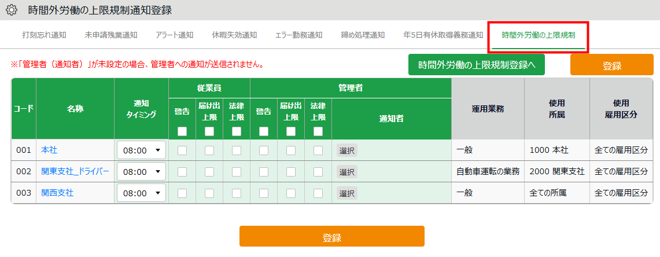Click the 選択 notifier button for 本社

click(x=347, y=150)
